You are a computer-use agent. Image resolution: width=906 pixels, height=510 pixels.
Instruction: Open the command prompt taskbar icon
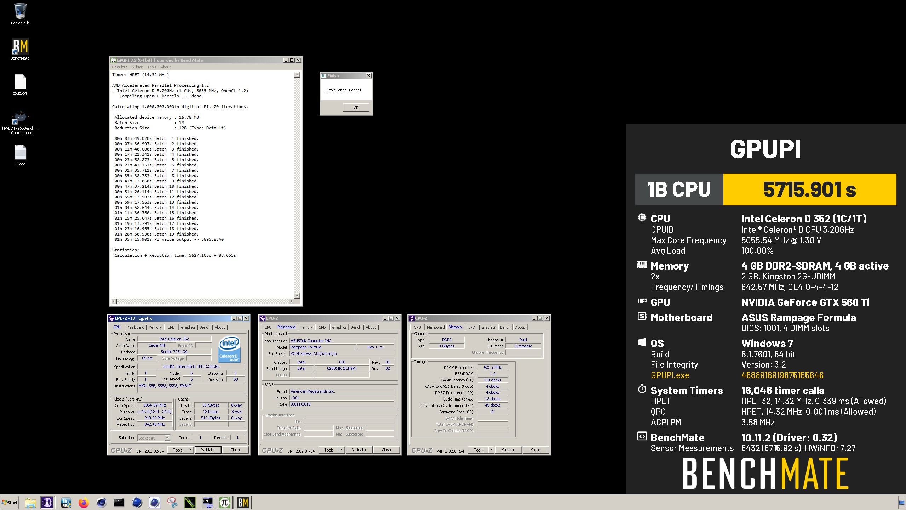pyautogui.click(x=119, y=503)
